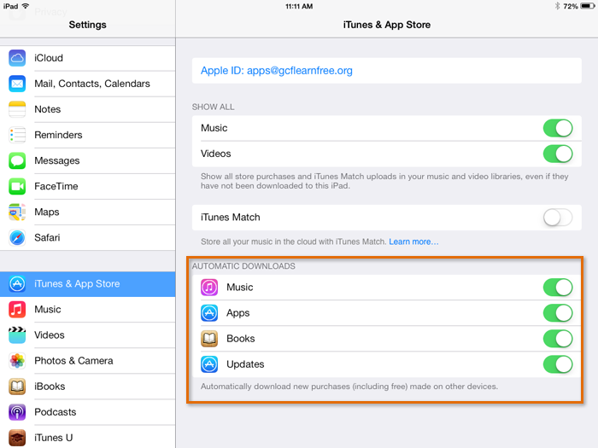Disable automatic Music downloads switch

pyautogui.click(x=558, y=288)
